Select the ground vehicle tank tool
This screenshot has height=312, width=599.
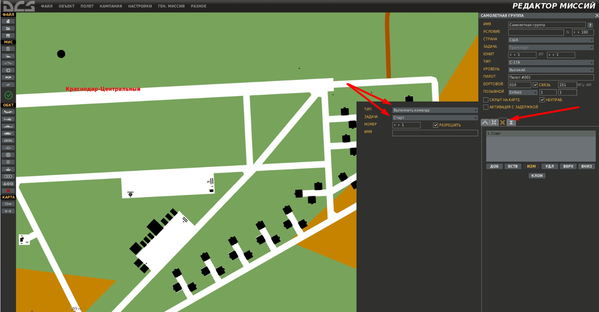(x=8, y=133)
